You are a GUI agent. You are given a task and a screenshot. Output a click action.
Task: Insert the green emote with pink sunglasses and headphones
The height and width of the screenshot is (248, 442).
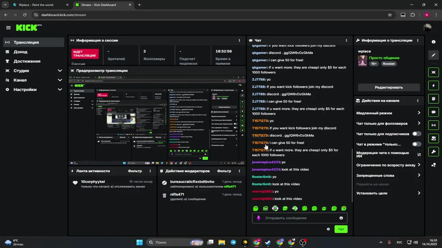275,208
